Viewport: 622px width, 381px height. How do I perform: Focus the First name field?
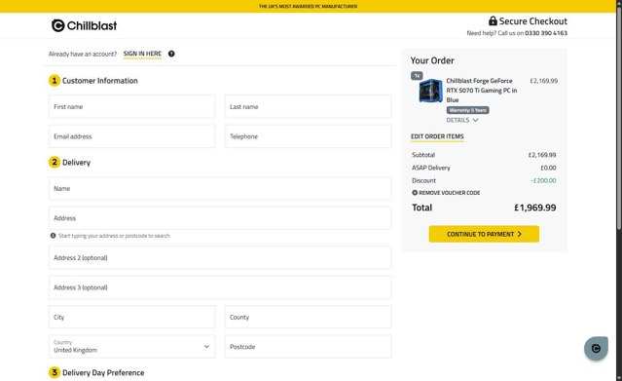[131, 106]
